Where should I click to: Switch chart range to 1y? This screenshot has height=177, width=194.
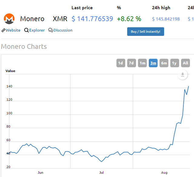click(175, 63)
